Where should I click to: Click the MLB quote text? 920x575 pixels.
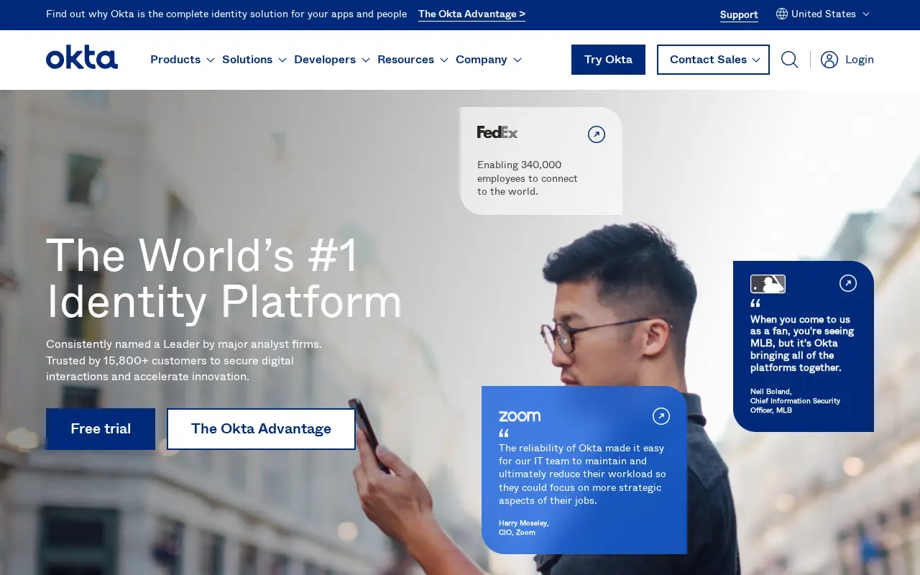[802, 344]
